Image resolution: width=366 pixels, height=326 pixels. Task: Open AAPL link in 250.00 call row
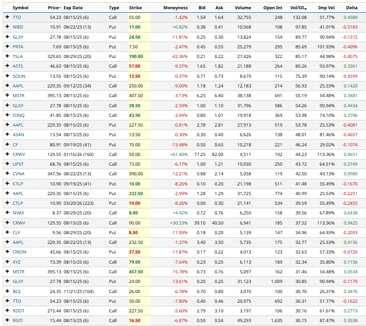18,86
